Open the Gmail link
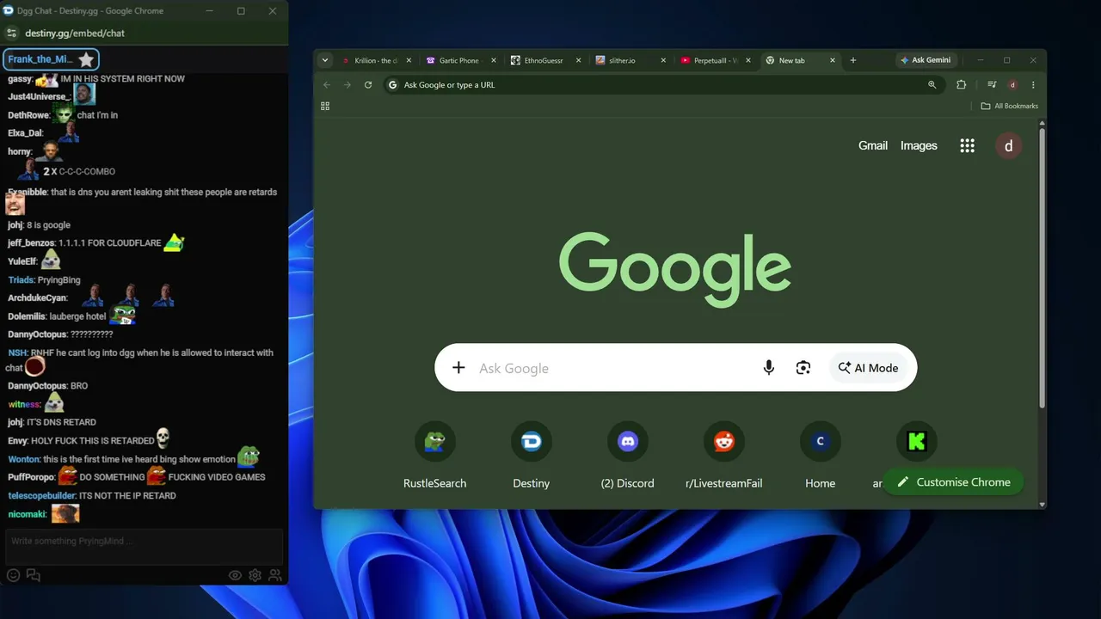This screenshot has width=1101, height=619. click(873, 145)
